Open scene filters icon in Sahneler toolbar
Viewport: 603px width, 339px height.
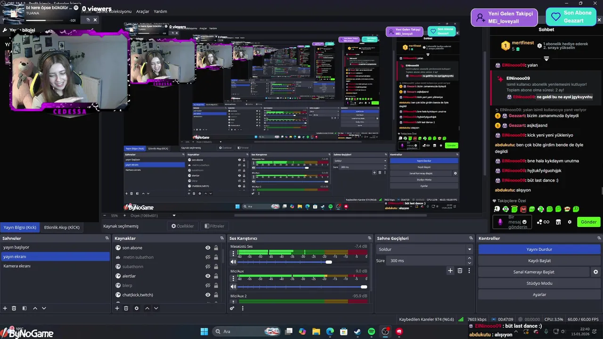coord(24,308)
